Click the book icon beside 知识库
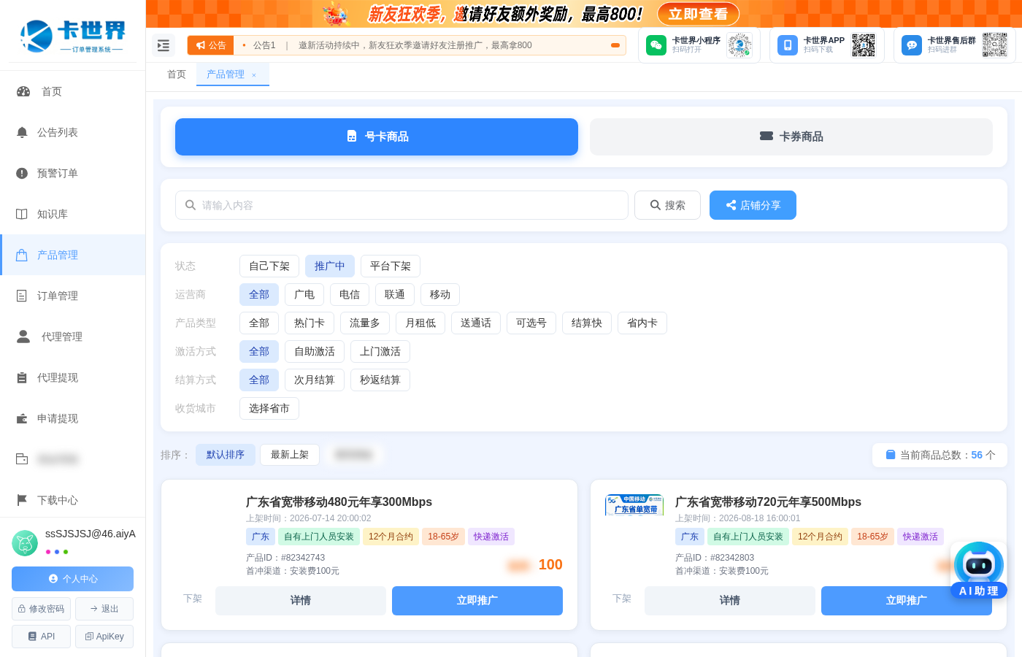The image size is (1022, 657). 22,214
